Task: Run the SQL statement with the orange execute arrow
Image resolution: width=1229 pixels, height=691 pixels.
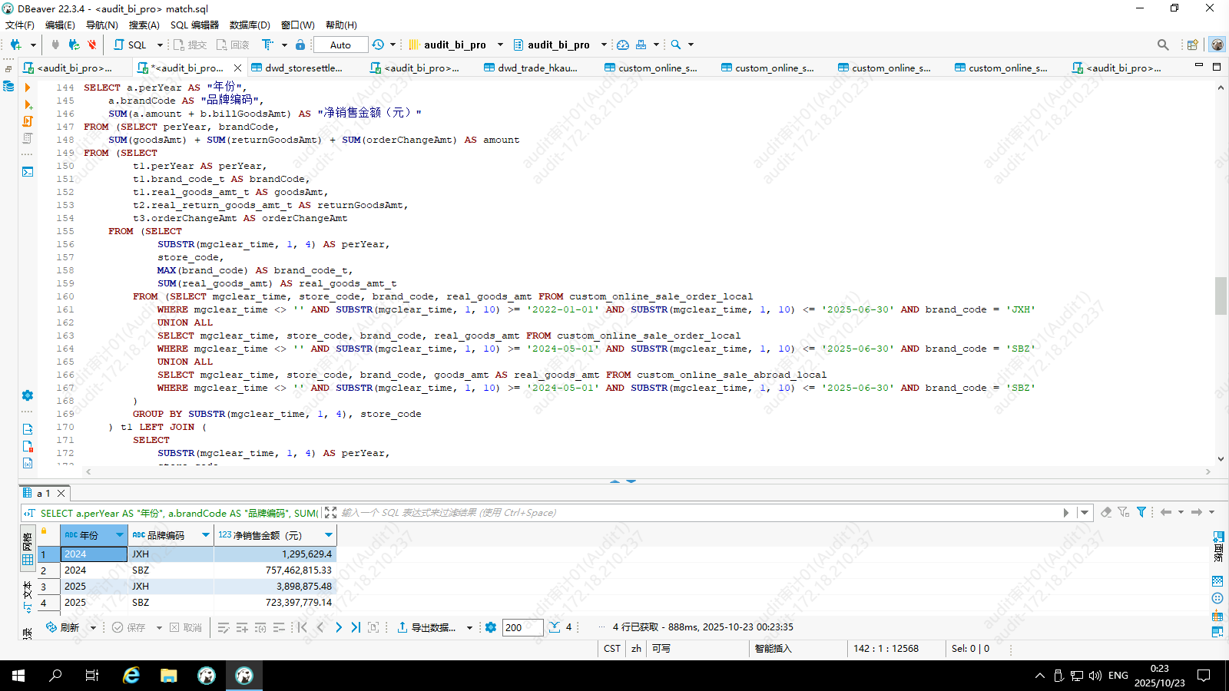Action: (28, 88)
